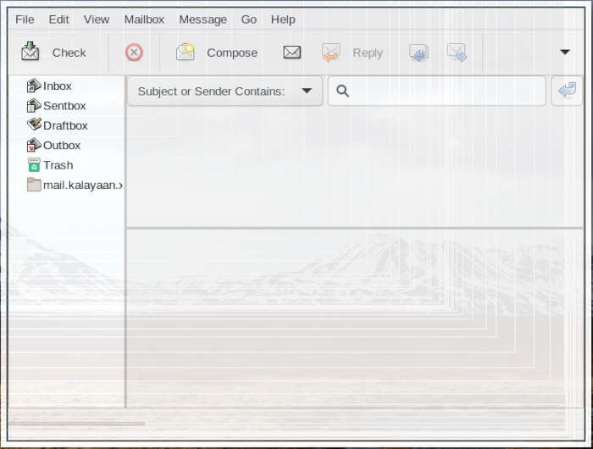The height and width of the screenshot is (449, 593).
Task: Click the Inbox folder icon
Action: pyautogui.click(x=34, y=86)
